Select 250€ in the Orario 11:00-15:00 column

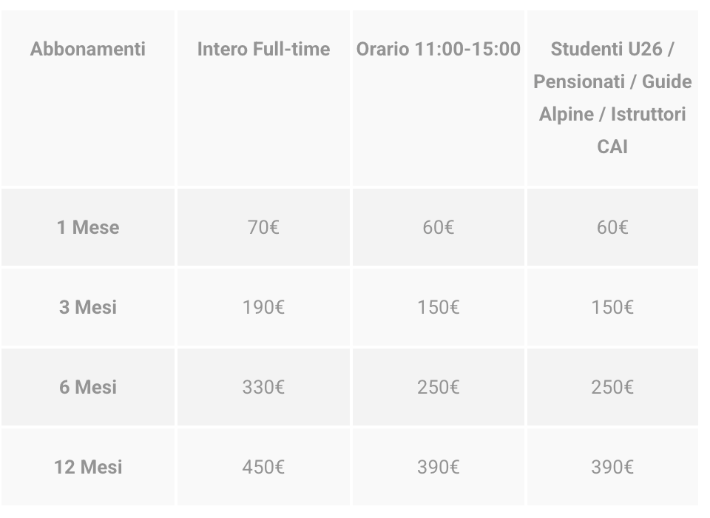[x=438, y=387]
